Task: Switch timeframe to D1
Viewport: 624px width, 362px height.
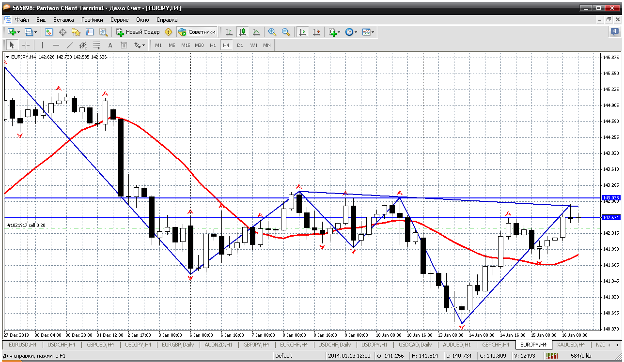Action: coord(240,45)
